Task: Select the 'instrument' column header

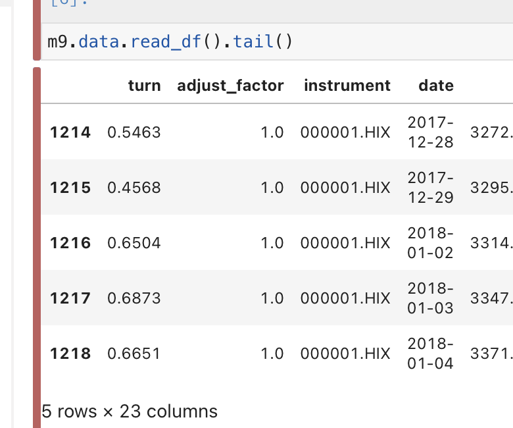Action: click(x=347, y=86)
